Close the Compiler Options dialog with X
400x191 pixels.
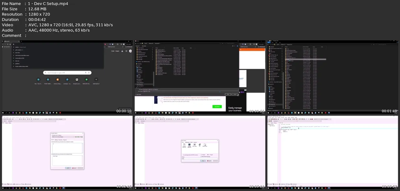click(x=83, y=133)
